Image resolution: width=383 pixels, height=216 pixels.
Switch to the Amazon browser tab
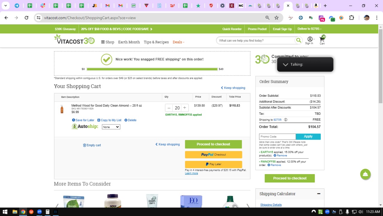pos(316,5)
